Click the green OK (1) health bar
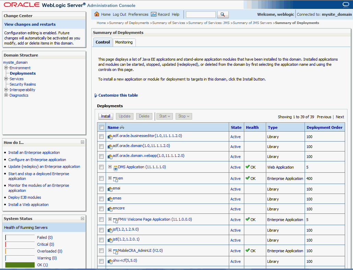This screenshot has width=353, height=270. tap(20, 265)
